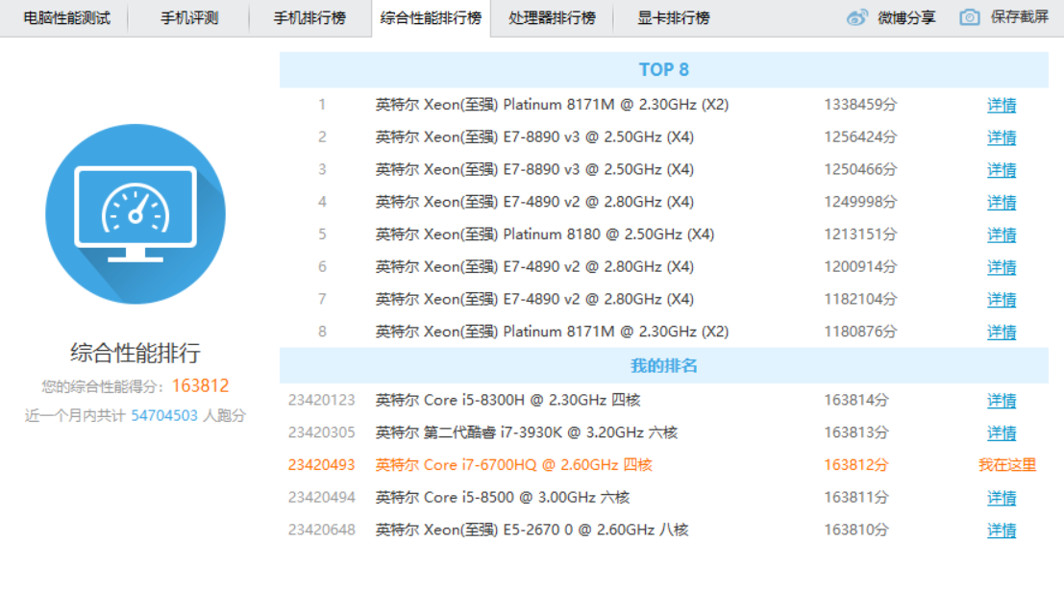View 详情 for Xeon E5-2670 row
The width and height of the screenshot is (1064, 592).
coord(1002,530)
